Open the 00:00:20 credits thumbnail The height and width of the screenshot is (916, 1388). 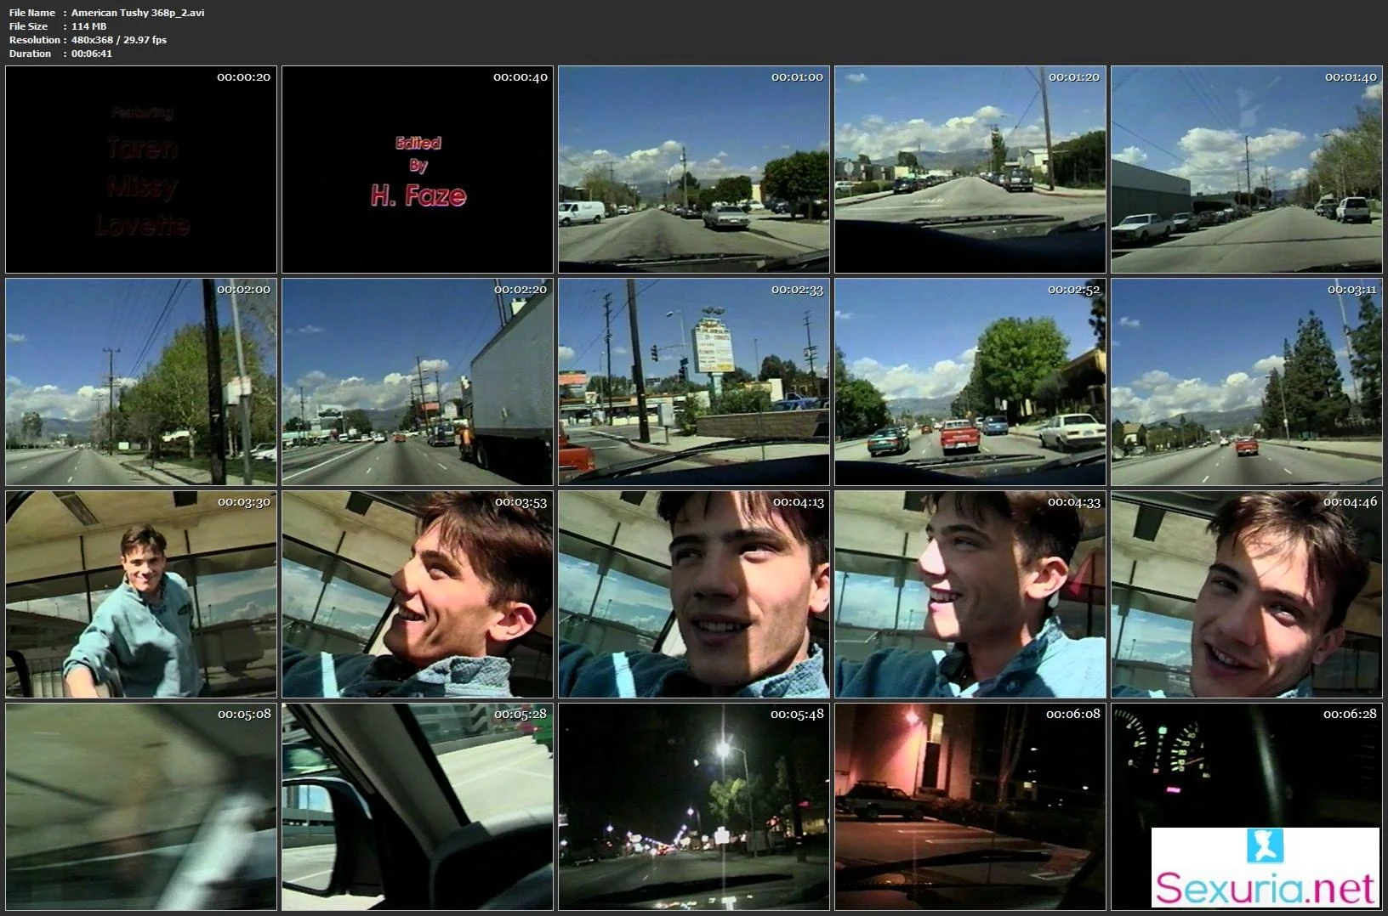(x=141, y=169)
